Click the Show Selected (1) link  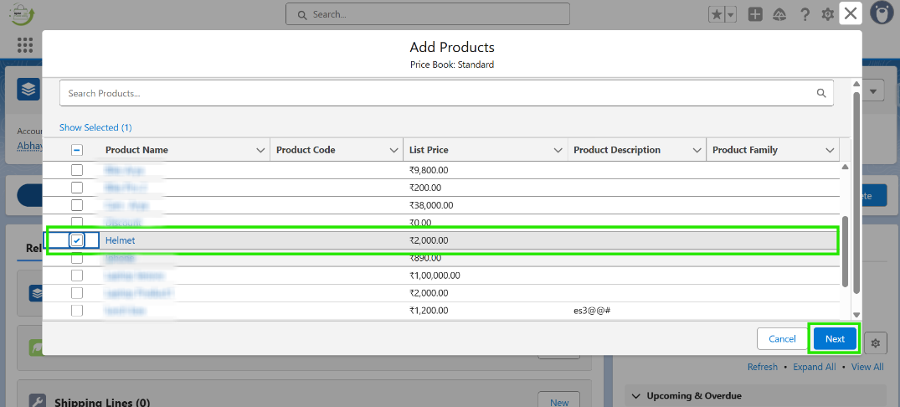95,127
